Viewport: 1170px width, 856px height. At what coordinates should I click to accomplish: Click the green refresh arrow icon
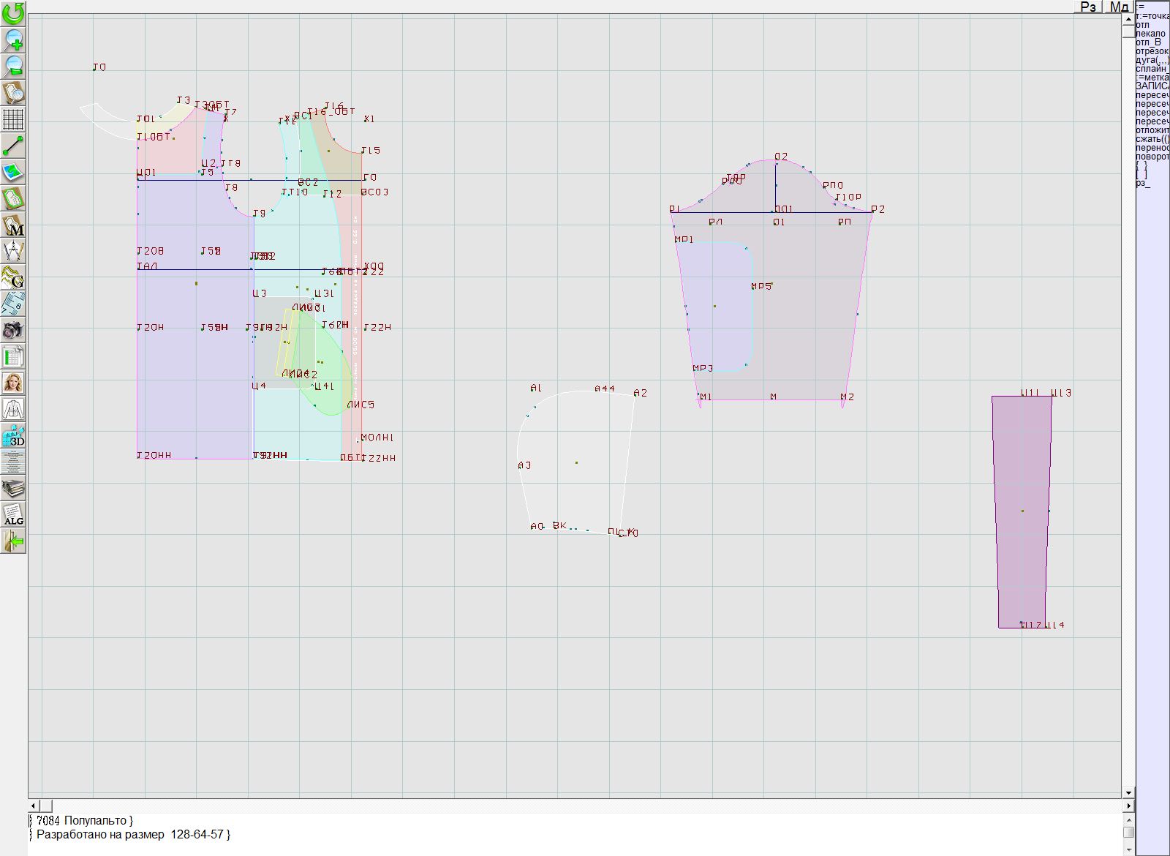tap(13, 13)
